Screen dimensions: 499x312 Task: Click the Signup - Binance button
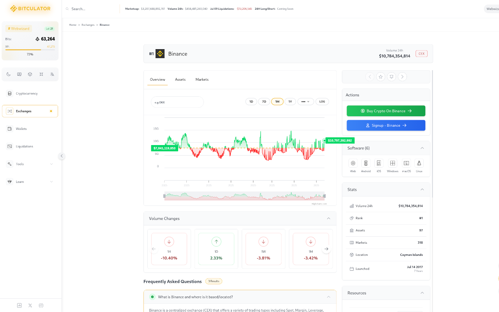click(386, 125)
